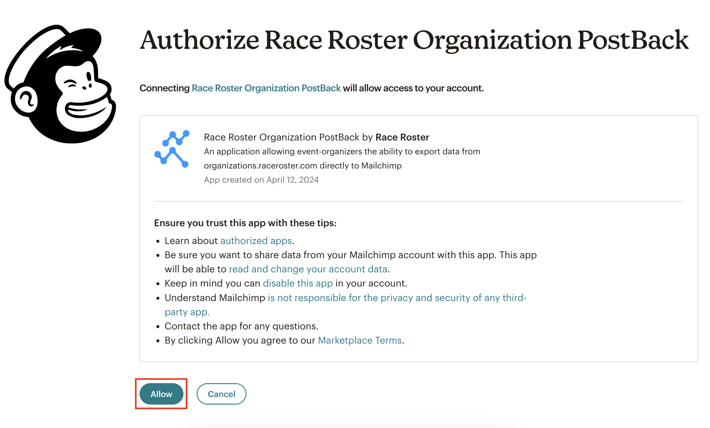Click the Contact the app for any questions bullet
The width and height of the screenshot is (710, 428).
point(241,326)
